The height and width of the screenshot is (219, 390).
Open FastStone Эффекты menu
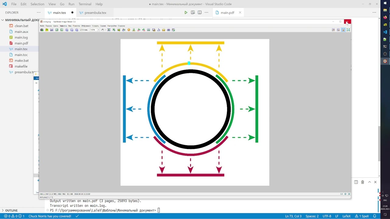63,26
